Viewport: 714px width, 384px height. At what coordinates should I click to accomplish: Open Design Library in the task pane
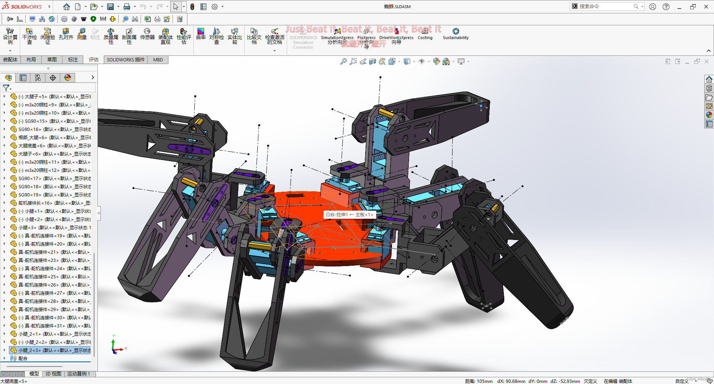(x=709, y=88)
